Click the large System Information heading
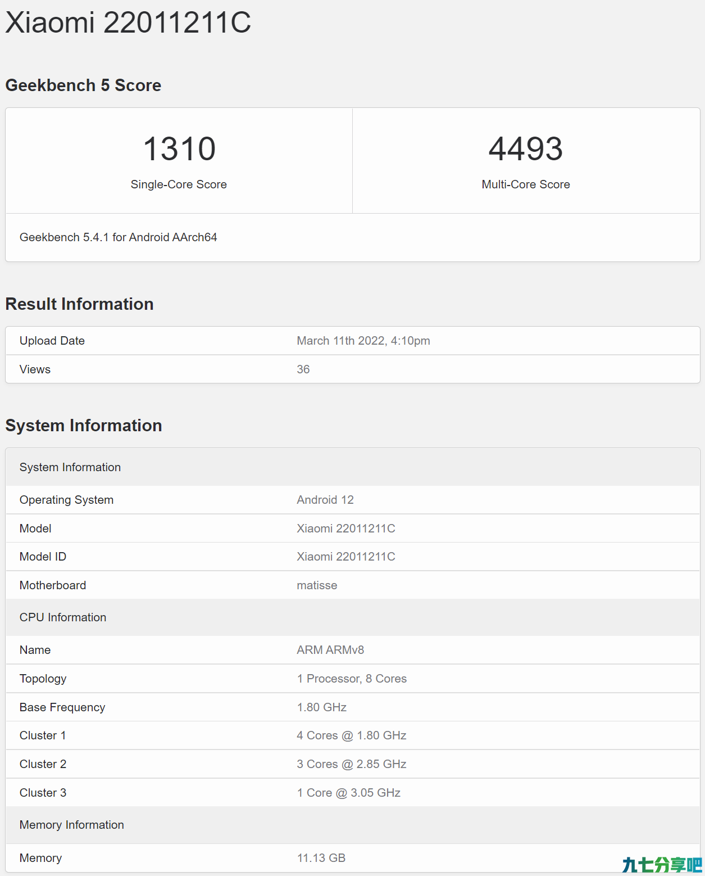Screen dimensions: 705x876 coord(84,426)
